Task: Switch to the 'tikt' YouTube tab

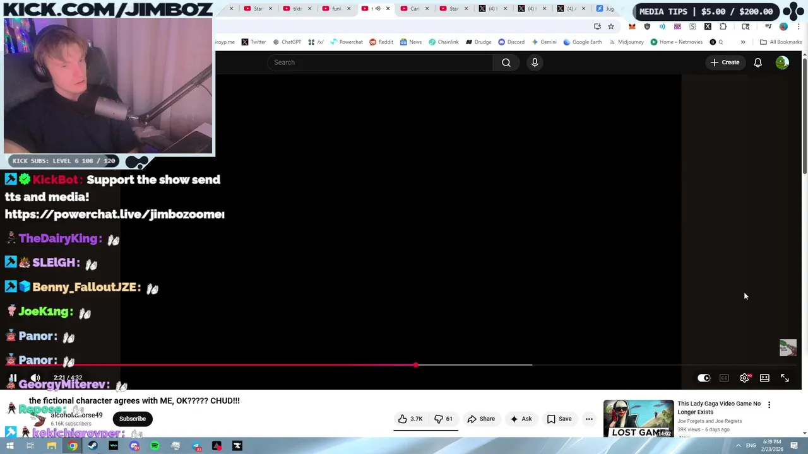Action: point(293,9)
